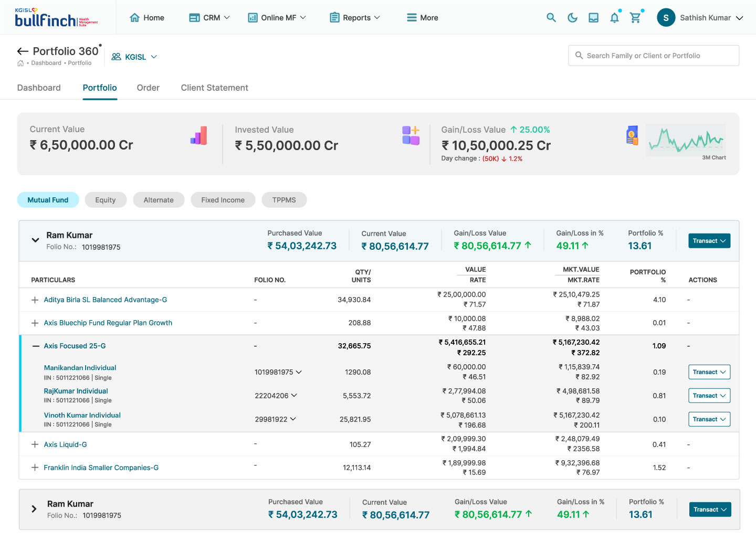The height and width of the screenshot is (540, 756).
Task: Click the Bullfinch logo
Action: point(56,17)
